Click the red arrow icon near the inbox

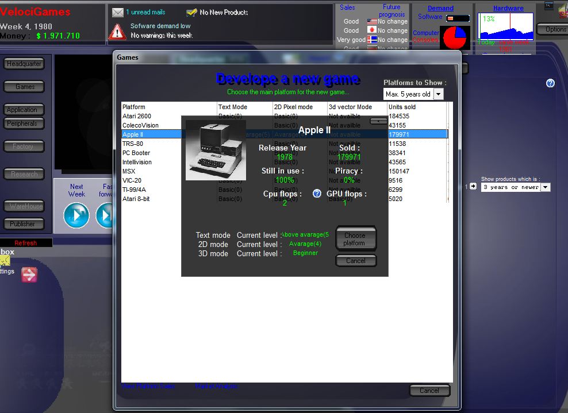point(29,275)
